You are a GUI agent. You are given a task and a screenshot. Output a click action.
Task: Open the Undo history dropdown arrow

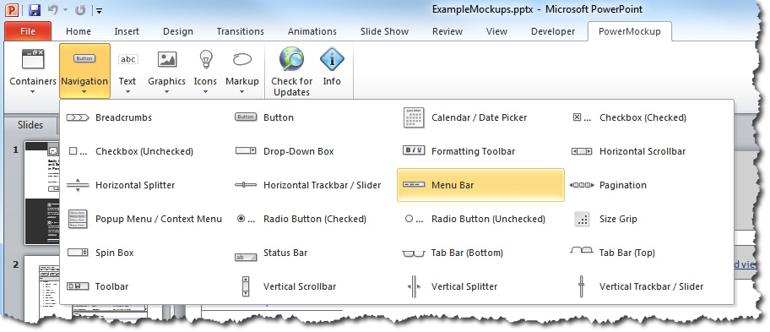tap(66, 10)
